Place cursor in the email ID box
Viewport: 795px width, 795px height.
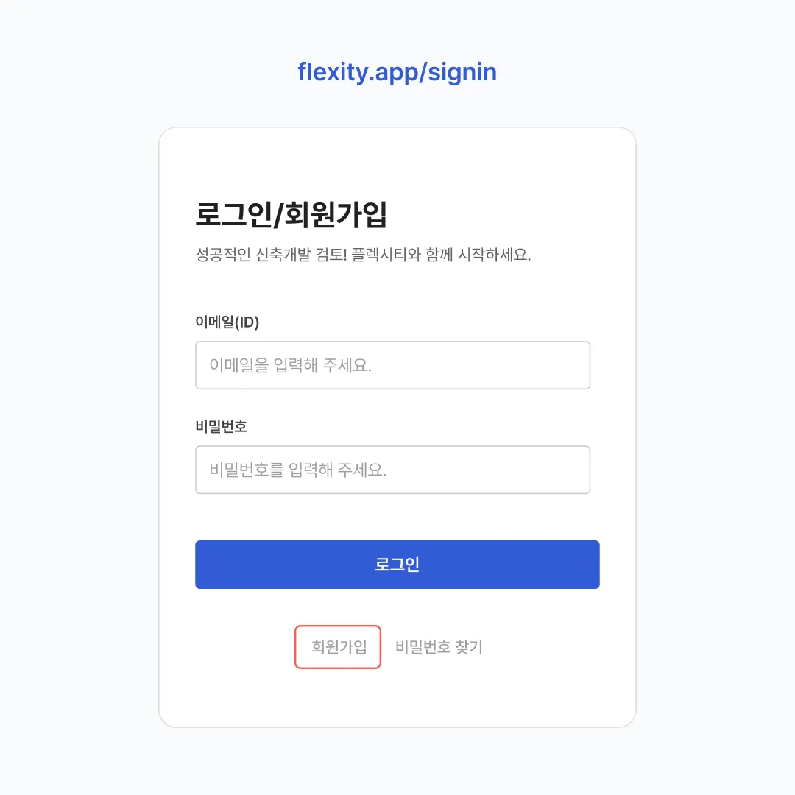(x=392, y=365)
